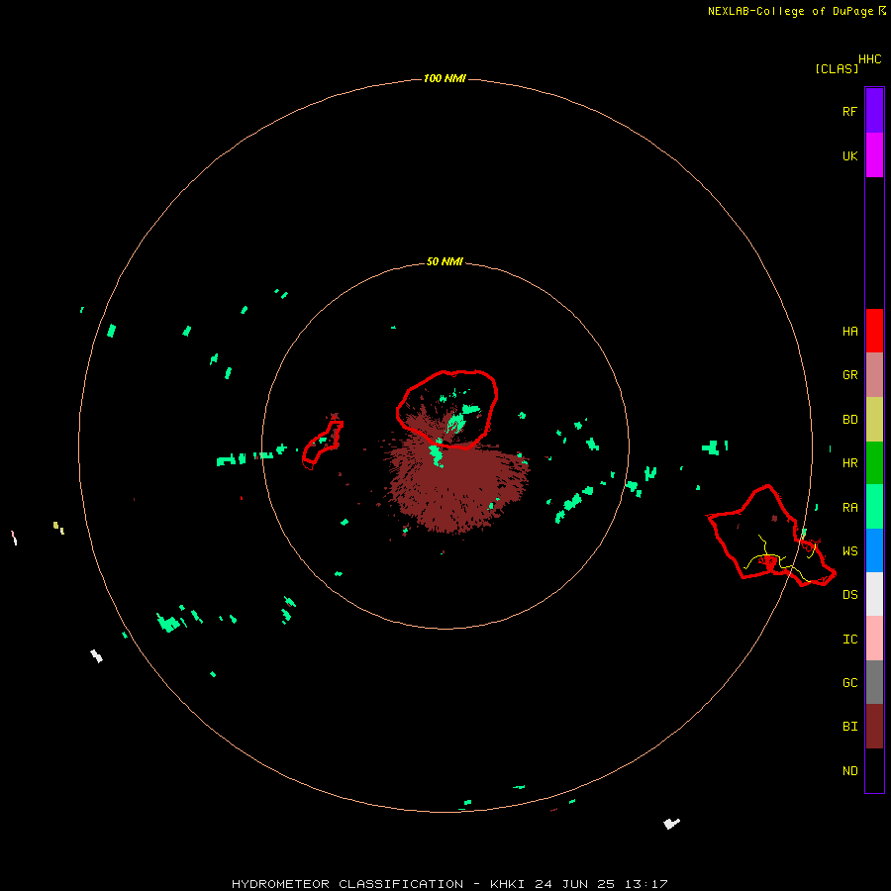Click the BD legend label

coord(849,420)
